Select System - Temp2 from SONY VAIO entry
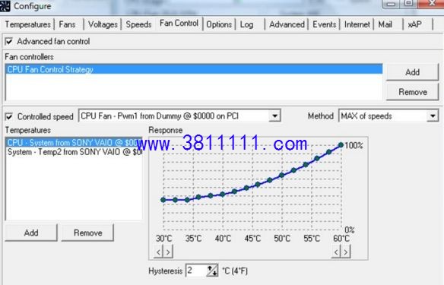Screen dimensions: 444x285 tap(74, 152)
